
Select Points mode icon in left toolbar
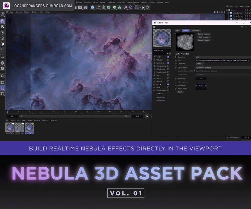click(x=2, y=33)
